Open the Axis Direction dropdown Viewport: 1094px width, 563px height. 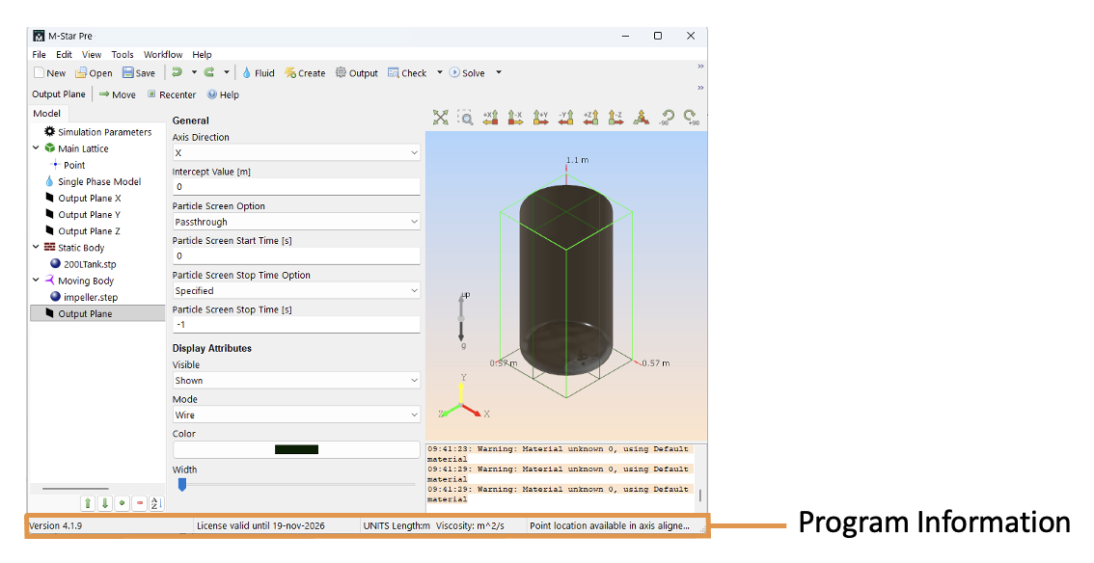pyautogui.click(x=295, y=152)
